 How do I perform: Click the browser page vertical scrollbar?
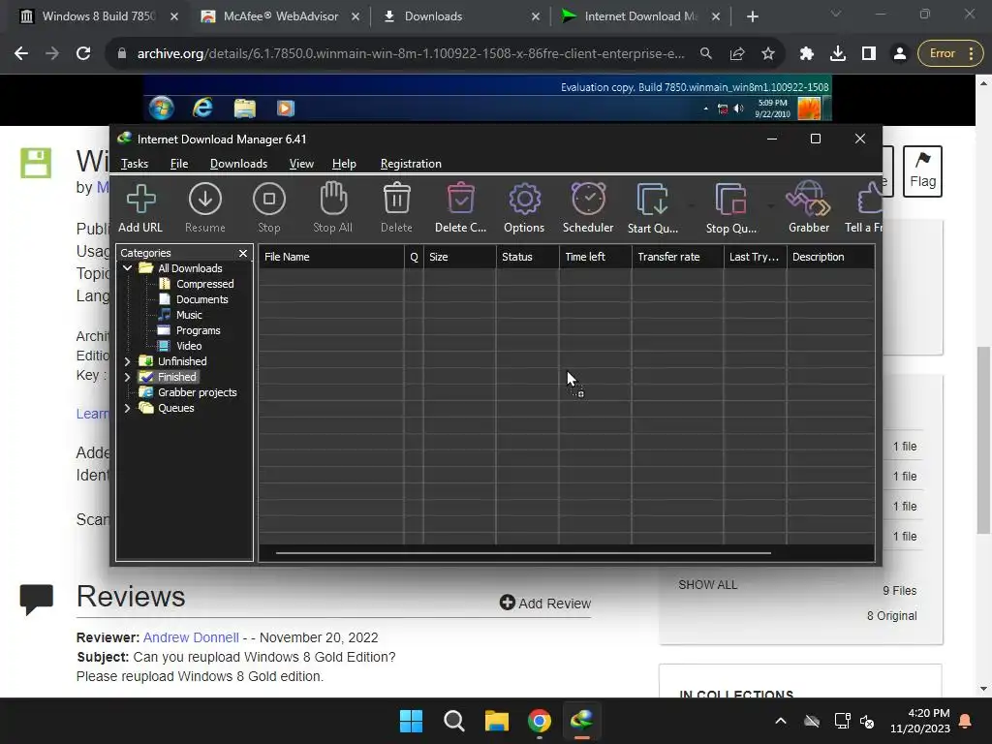point(983,439)
